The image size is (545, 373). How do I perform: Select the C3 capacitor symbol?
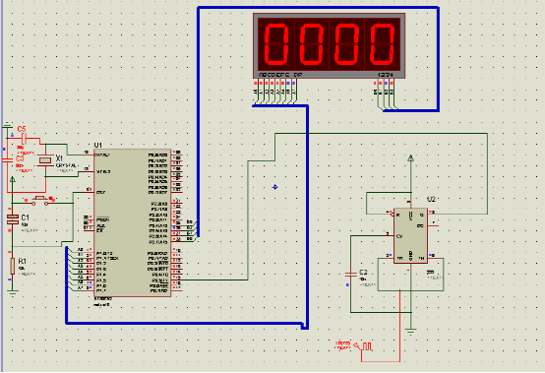click(x=7, y=160)
